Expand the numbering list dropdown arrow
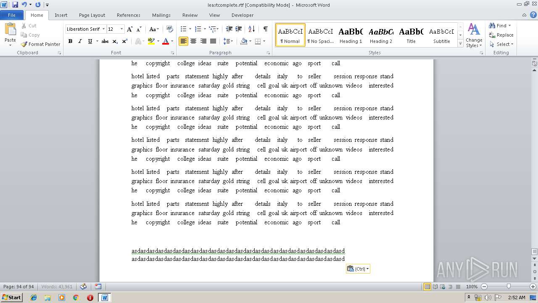 (x=205, y=29)
